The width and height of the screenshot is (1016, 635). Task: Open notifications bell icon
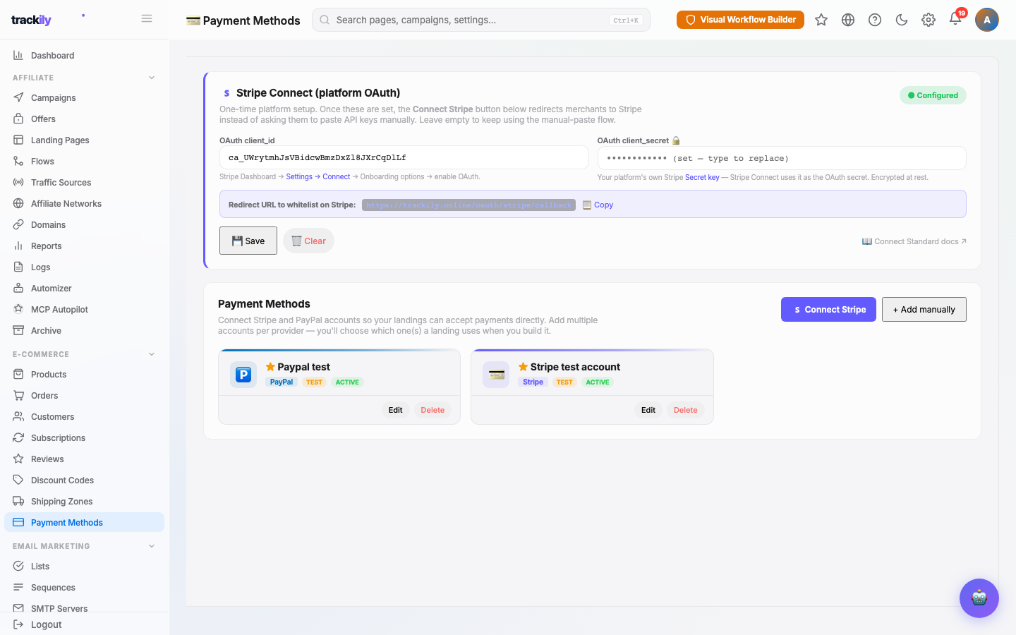tap(955, 19)
